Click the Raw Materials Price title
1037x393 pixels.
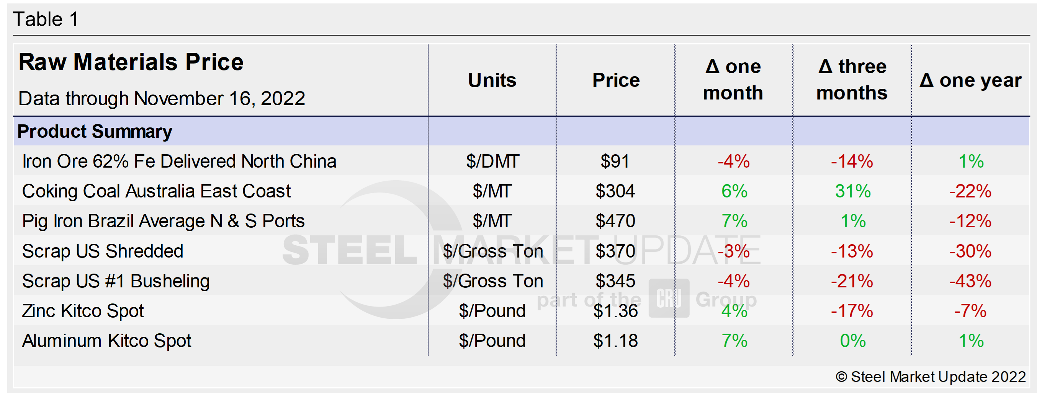tap(131, 62)
